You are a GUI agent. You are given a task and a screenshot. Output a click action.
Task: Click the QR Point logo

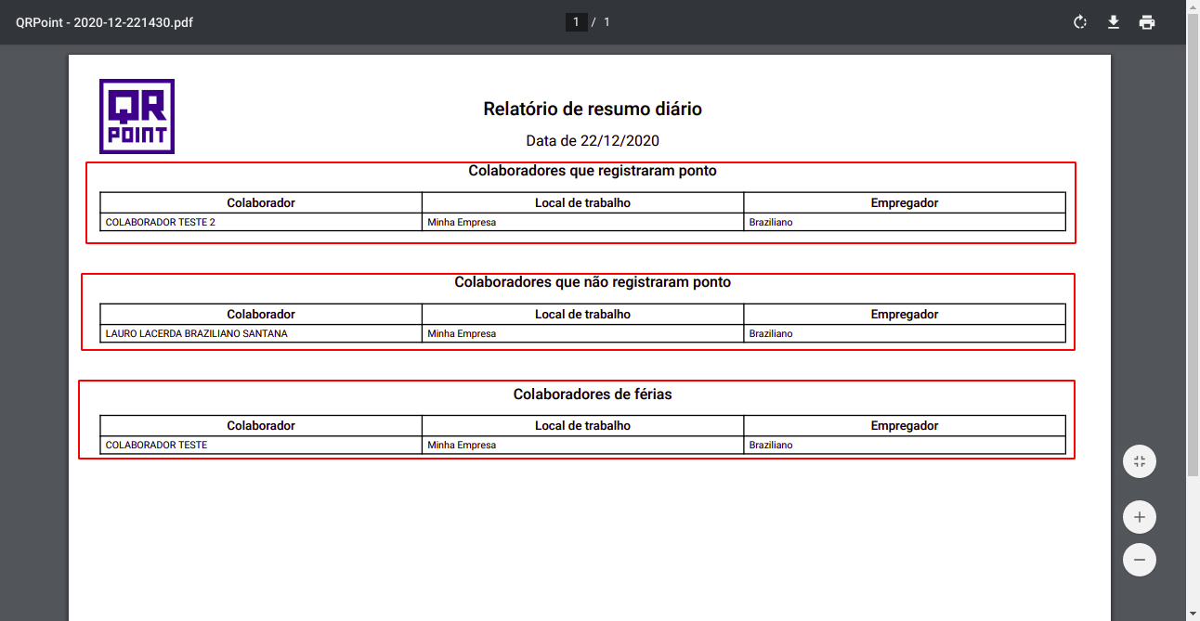[137, 116]
